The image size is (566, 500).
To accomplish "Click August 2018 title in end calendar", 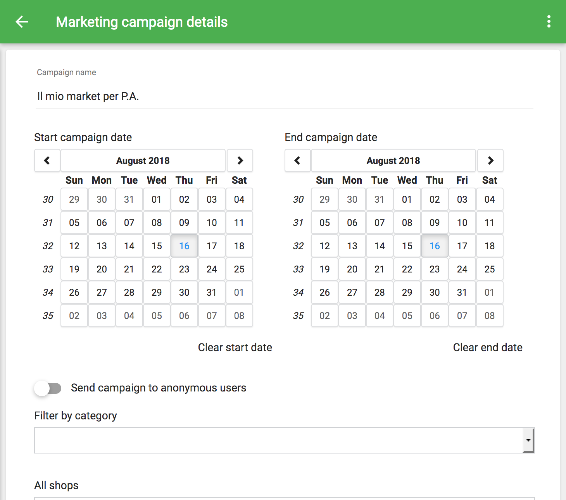I will (393, 160).
